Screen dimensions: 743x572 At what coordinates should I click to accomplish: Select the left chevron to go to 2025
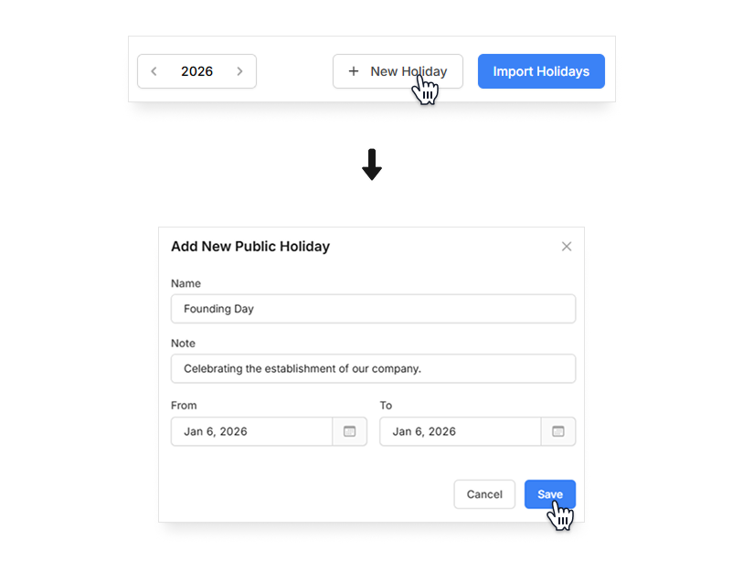click(154, 70)
